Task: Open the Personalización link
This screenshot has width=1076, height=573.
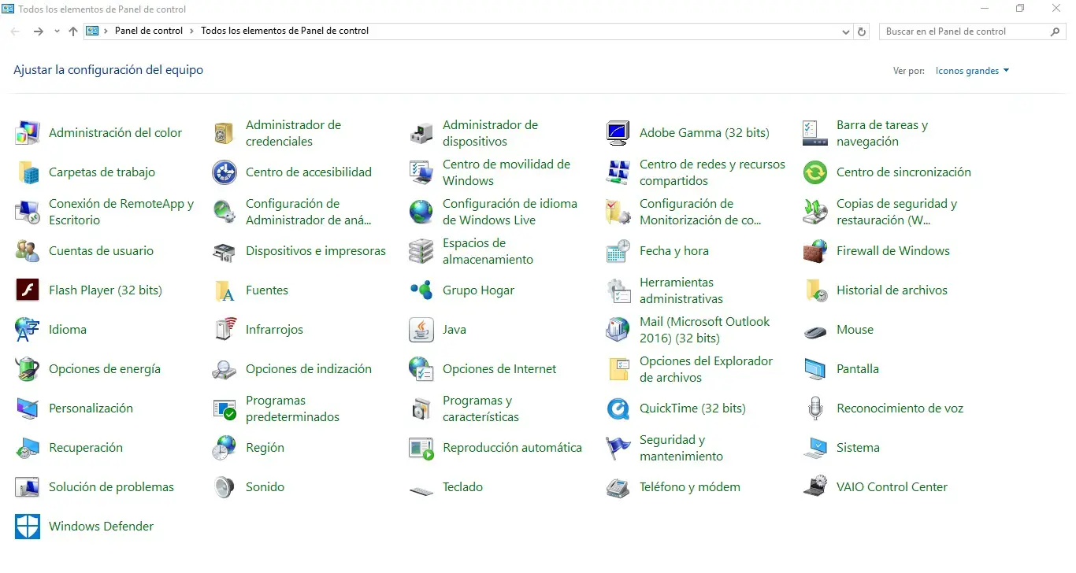Action: click(x=91, y=408)
